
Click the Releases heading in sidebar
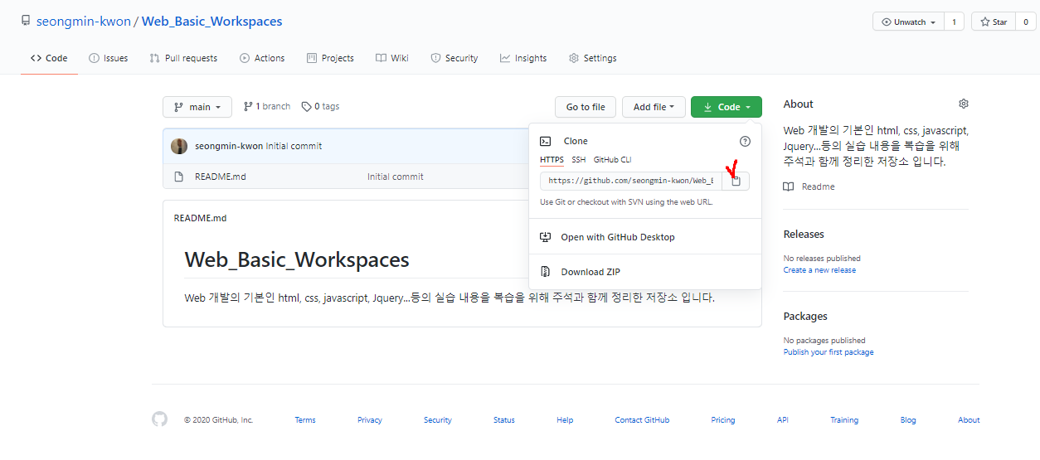point(804,235)
